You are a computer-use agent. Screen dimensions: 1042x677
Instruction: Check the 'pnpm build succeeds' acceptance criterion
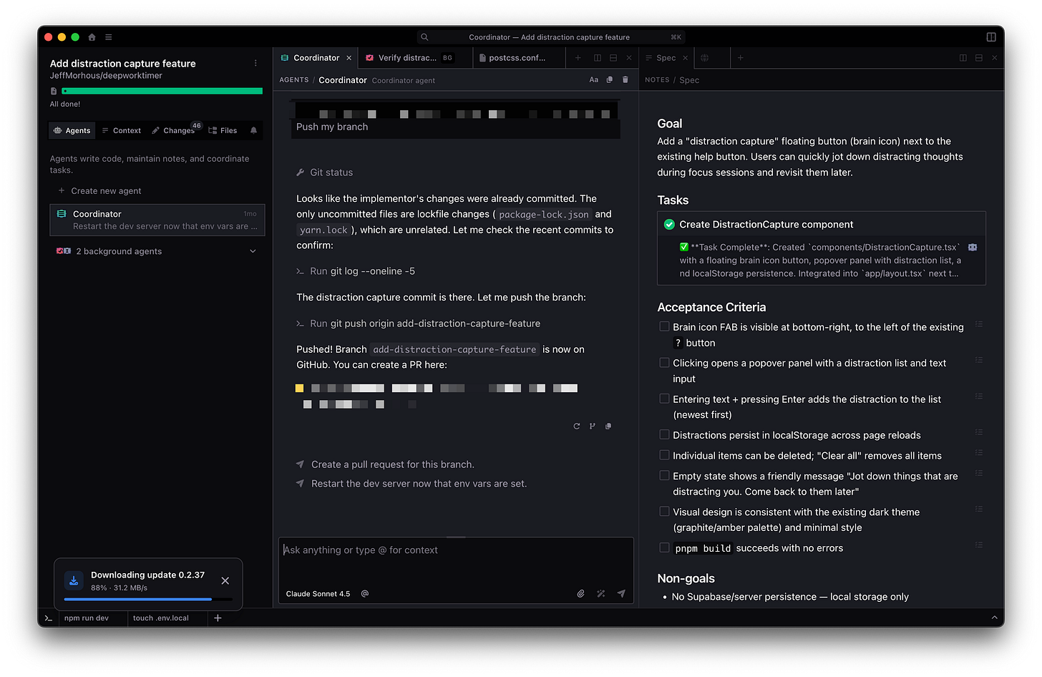(664, 547)
